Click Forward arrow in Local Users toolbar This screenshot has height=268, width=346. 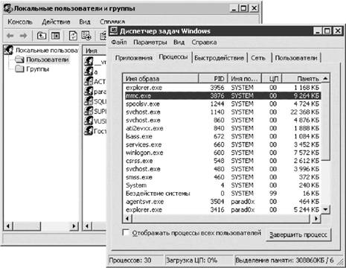coord(23,36)
